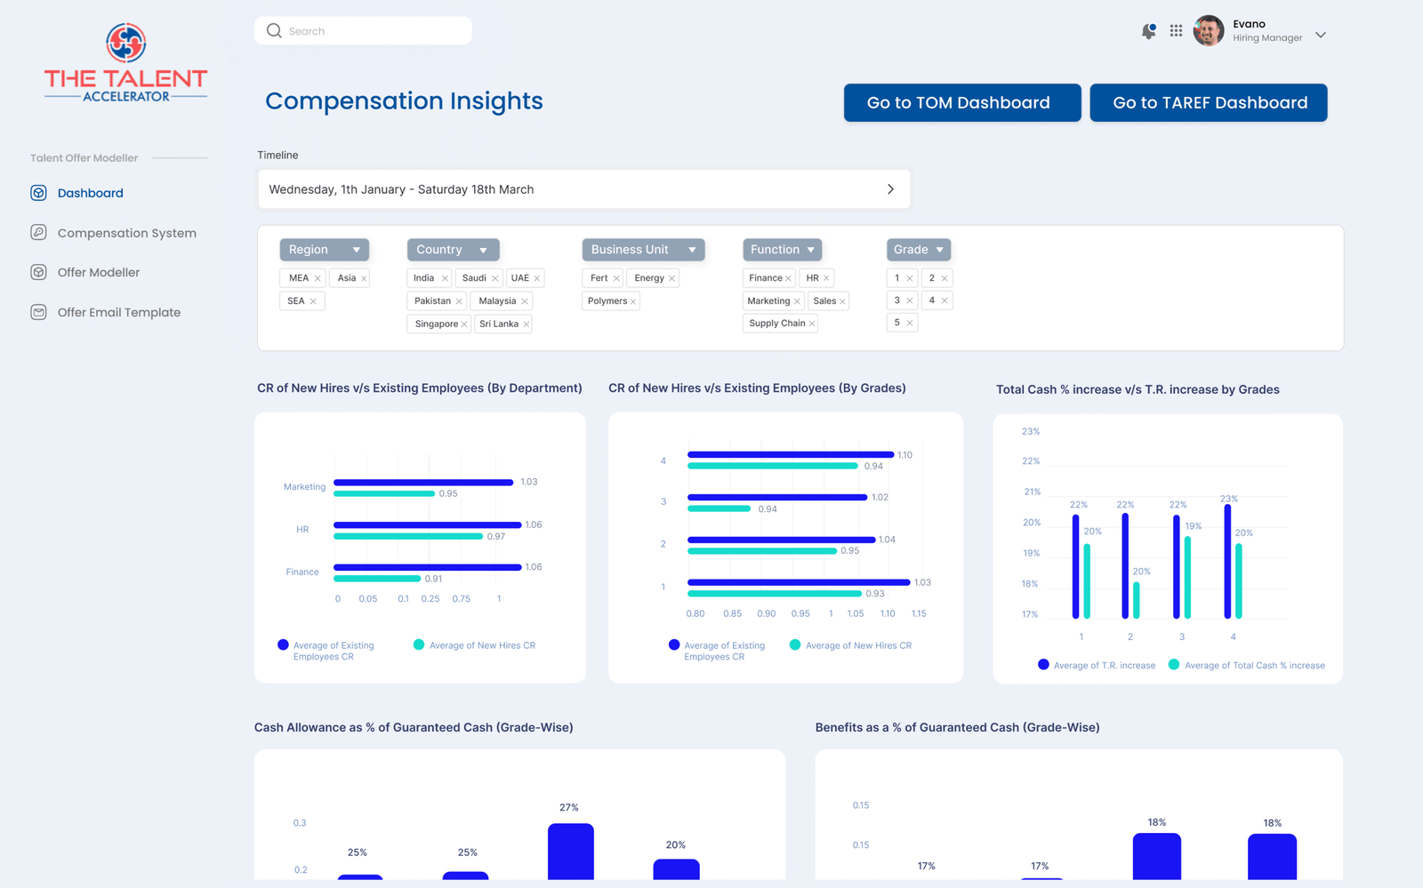Image resolution: width=1423 pixels, height=888 pixels.
Task: Click the Timeline right chevron
Action: [x=890, y=189]
